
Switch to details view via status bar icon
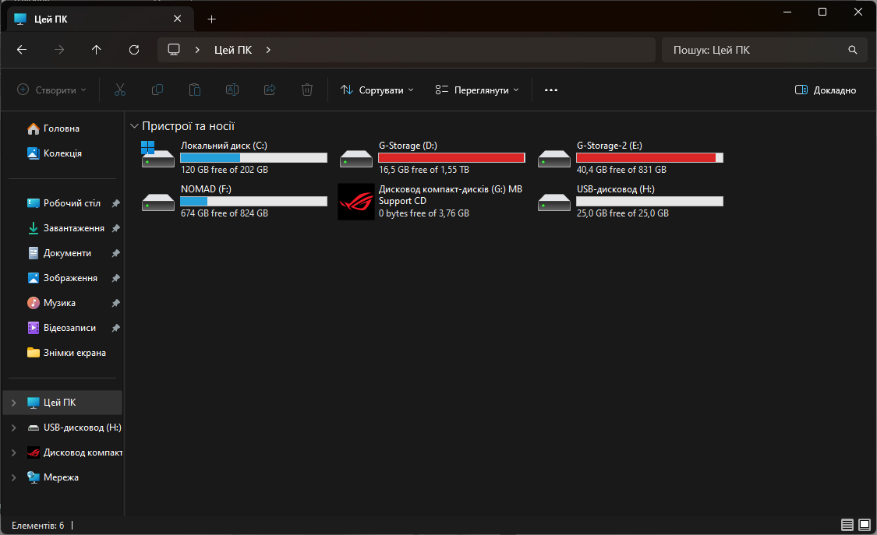coord(846,526)
